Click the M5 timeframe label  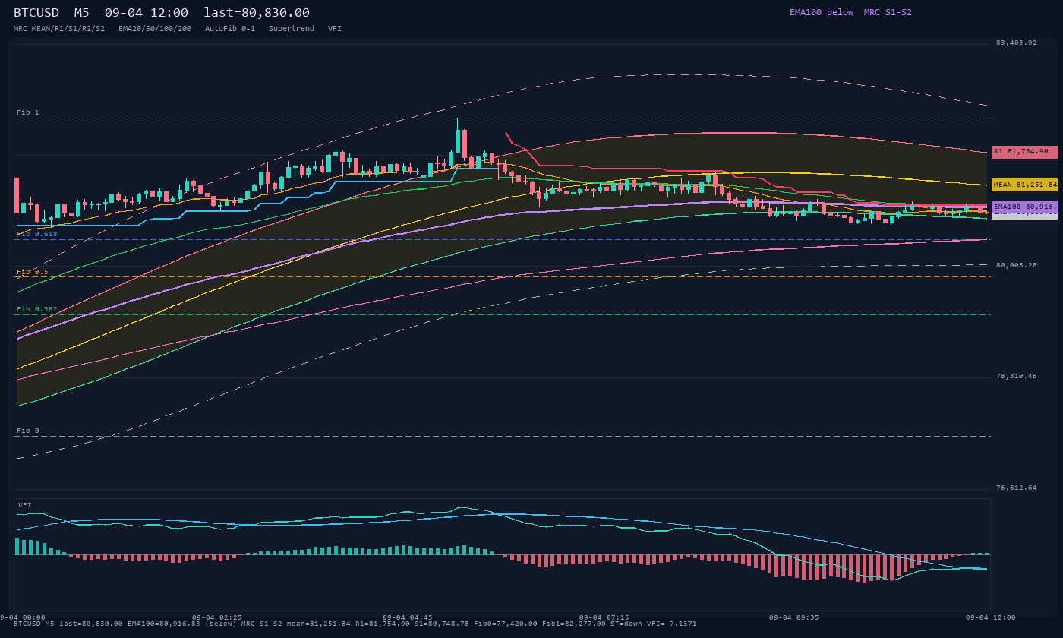[x=81, y=12]
